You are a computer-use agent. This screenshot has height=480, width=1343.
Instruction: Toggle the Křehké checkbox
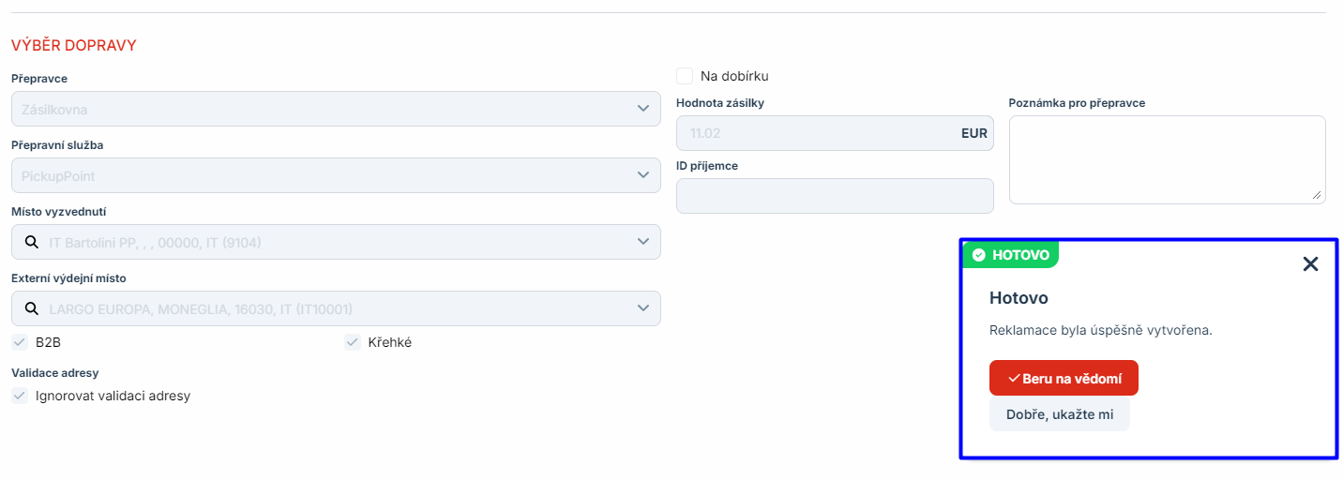point(353,342)
